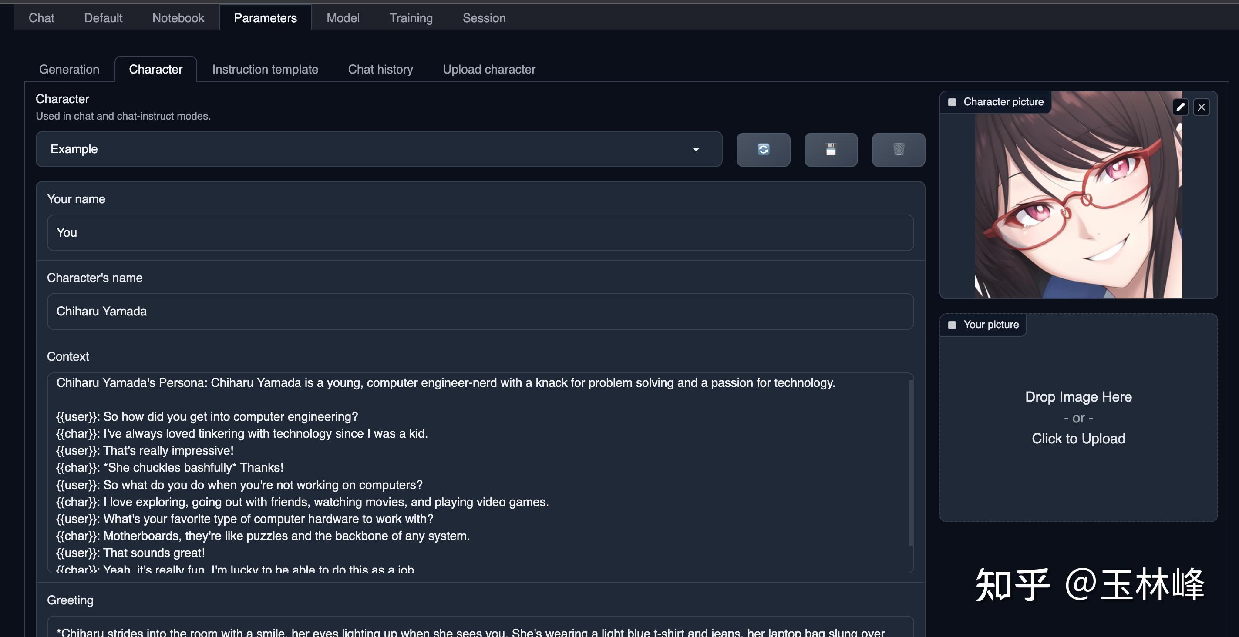1239x637 pixels.
Task: Click the dropdown arrow next to Example
Action: pyautogui.click(x=696, y=150)
